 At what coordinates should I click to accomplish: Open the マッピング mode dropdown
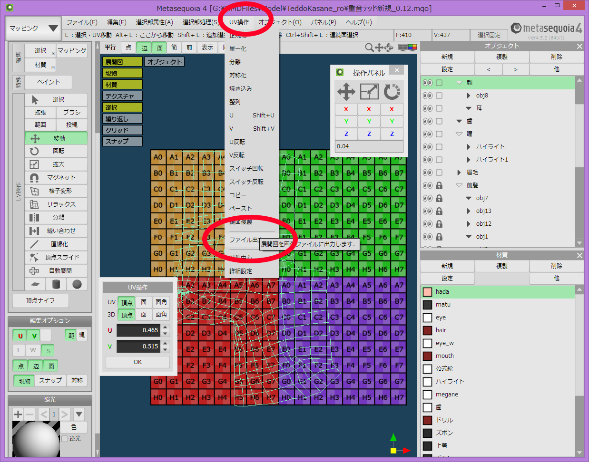[33, 29]
